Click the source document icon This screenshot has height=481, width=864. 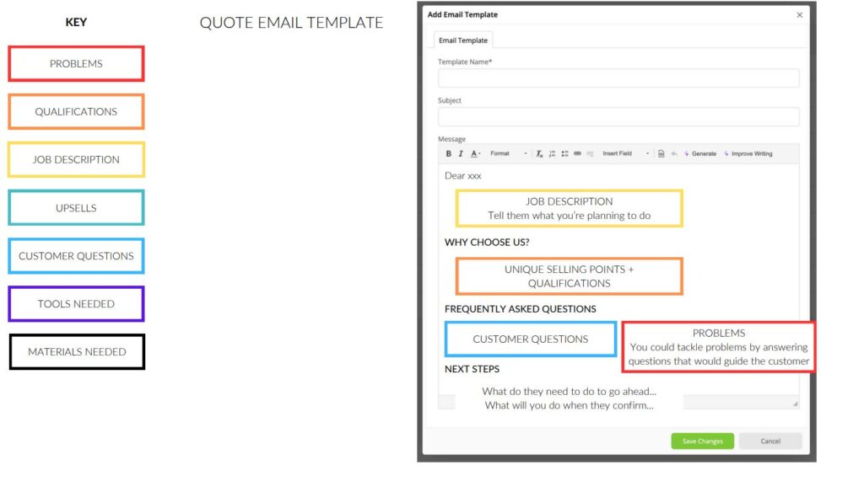tap(661, 153)
